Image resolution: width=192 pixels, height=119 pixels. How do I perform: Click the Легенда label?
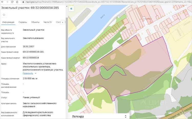coord(78,116)
